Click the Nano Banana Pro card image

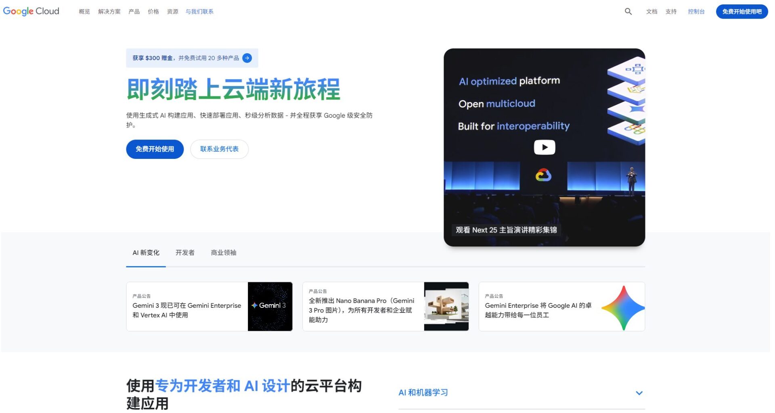point(446,306)
